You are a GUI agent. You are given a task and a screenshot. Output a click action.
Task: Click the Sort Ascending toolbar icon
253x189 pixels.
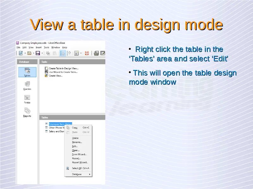pyautogui.click(x=62, y=53)
